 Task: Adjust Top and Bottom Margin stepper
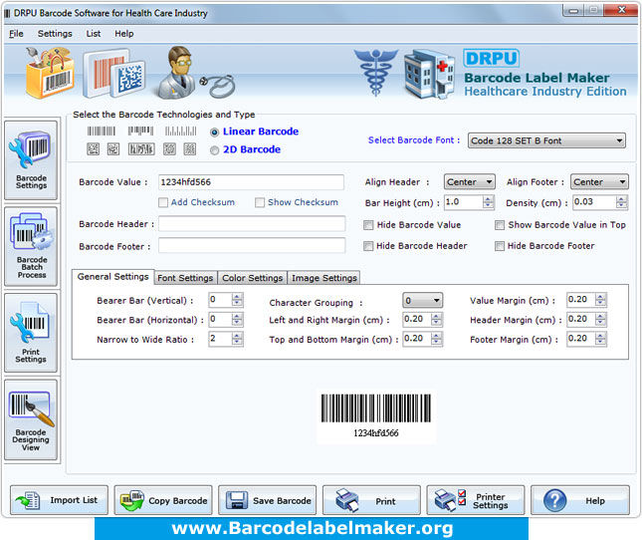pos(437,339)
